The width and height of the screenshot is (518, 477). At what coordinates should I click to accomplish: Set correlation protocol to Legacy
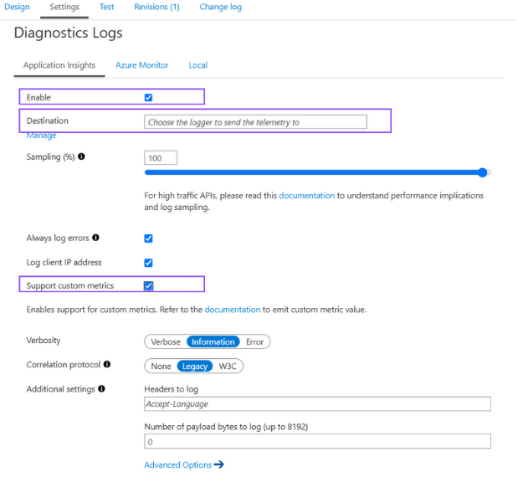(x=195, y=367)
